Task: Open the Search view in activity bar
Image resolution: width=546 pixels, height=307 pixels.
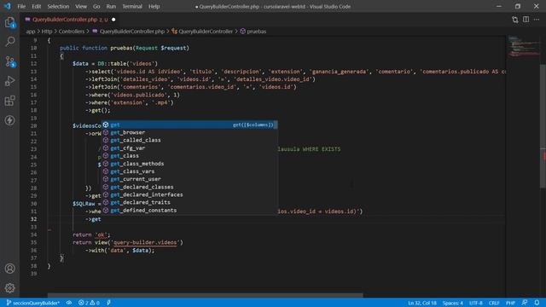Action: click(x=9, y=42)
